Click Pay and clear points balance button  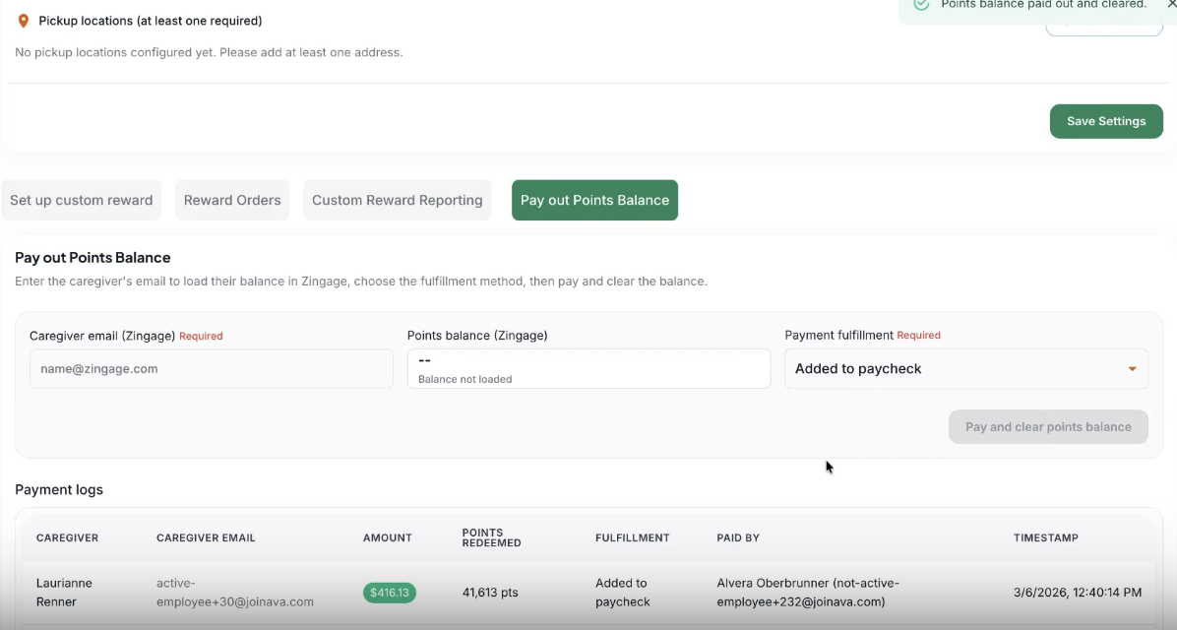(x=1048, y=426)
